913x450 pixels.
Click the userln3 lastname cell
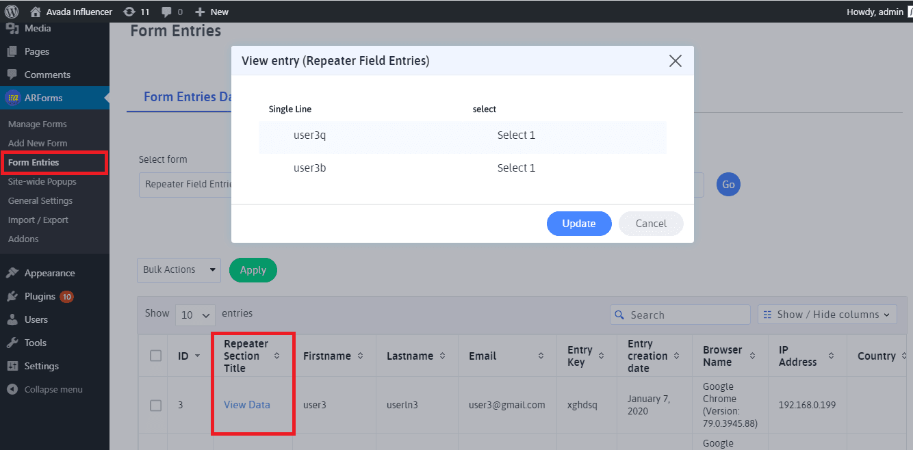click(x=402, y=405)
